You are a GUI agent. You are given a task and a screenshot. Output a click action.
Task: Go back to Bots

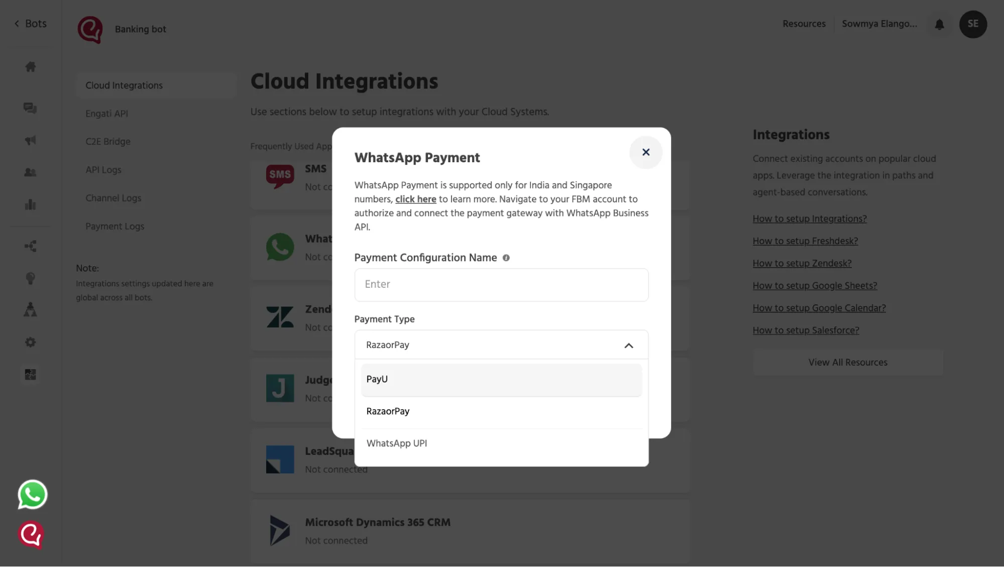[x=30, y=24]
